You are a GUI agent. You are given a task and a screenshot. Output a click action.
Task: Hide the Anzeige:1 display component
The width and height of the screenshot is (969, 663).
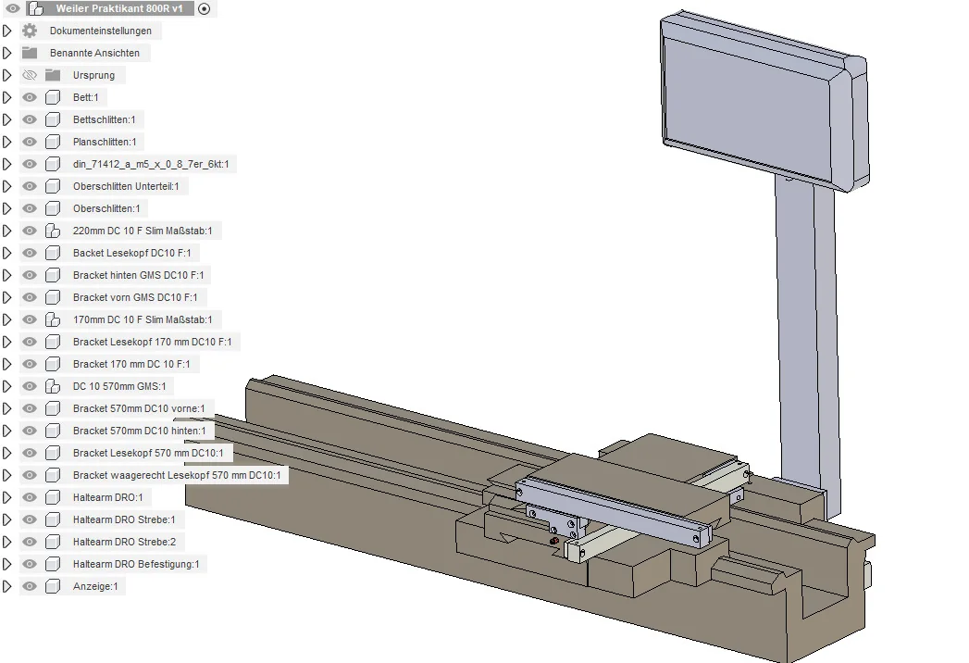(x=29, y=586)
